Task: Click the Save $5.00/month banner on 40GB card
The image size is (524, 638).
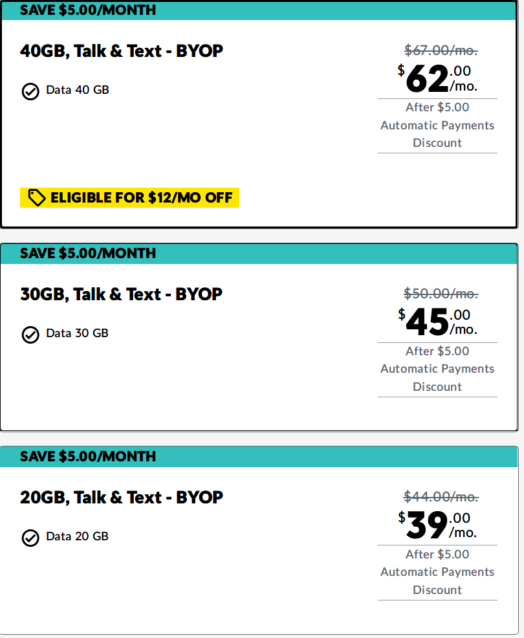Action: (259, 10)
